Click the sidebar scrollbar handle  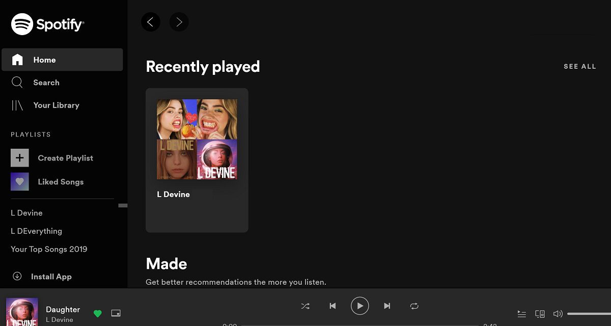[123, 205]
